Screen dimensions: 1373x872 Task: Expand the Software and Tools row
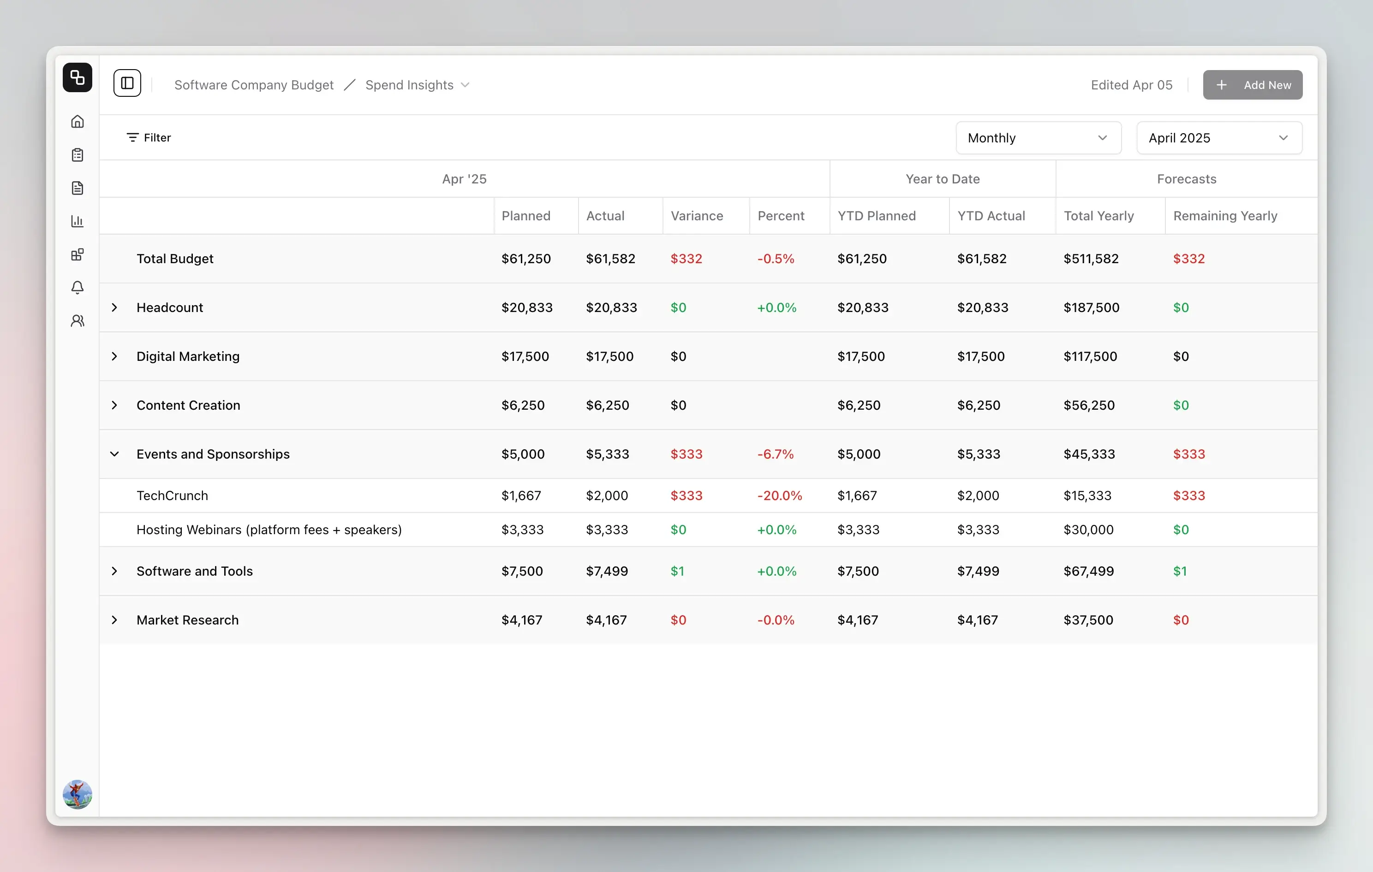[x=114, y=572]
